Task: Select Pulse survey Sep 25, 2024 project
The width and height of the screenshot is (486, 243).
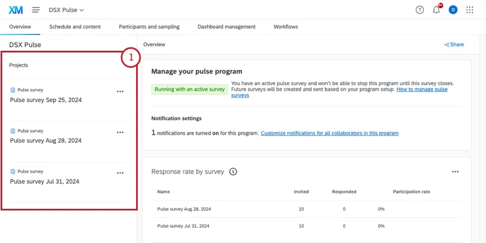Action: coord(45,99)
